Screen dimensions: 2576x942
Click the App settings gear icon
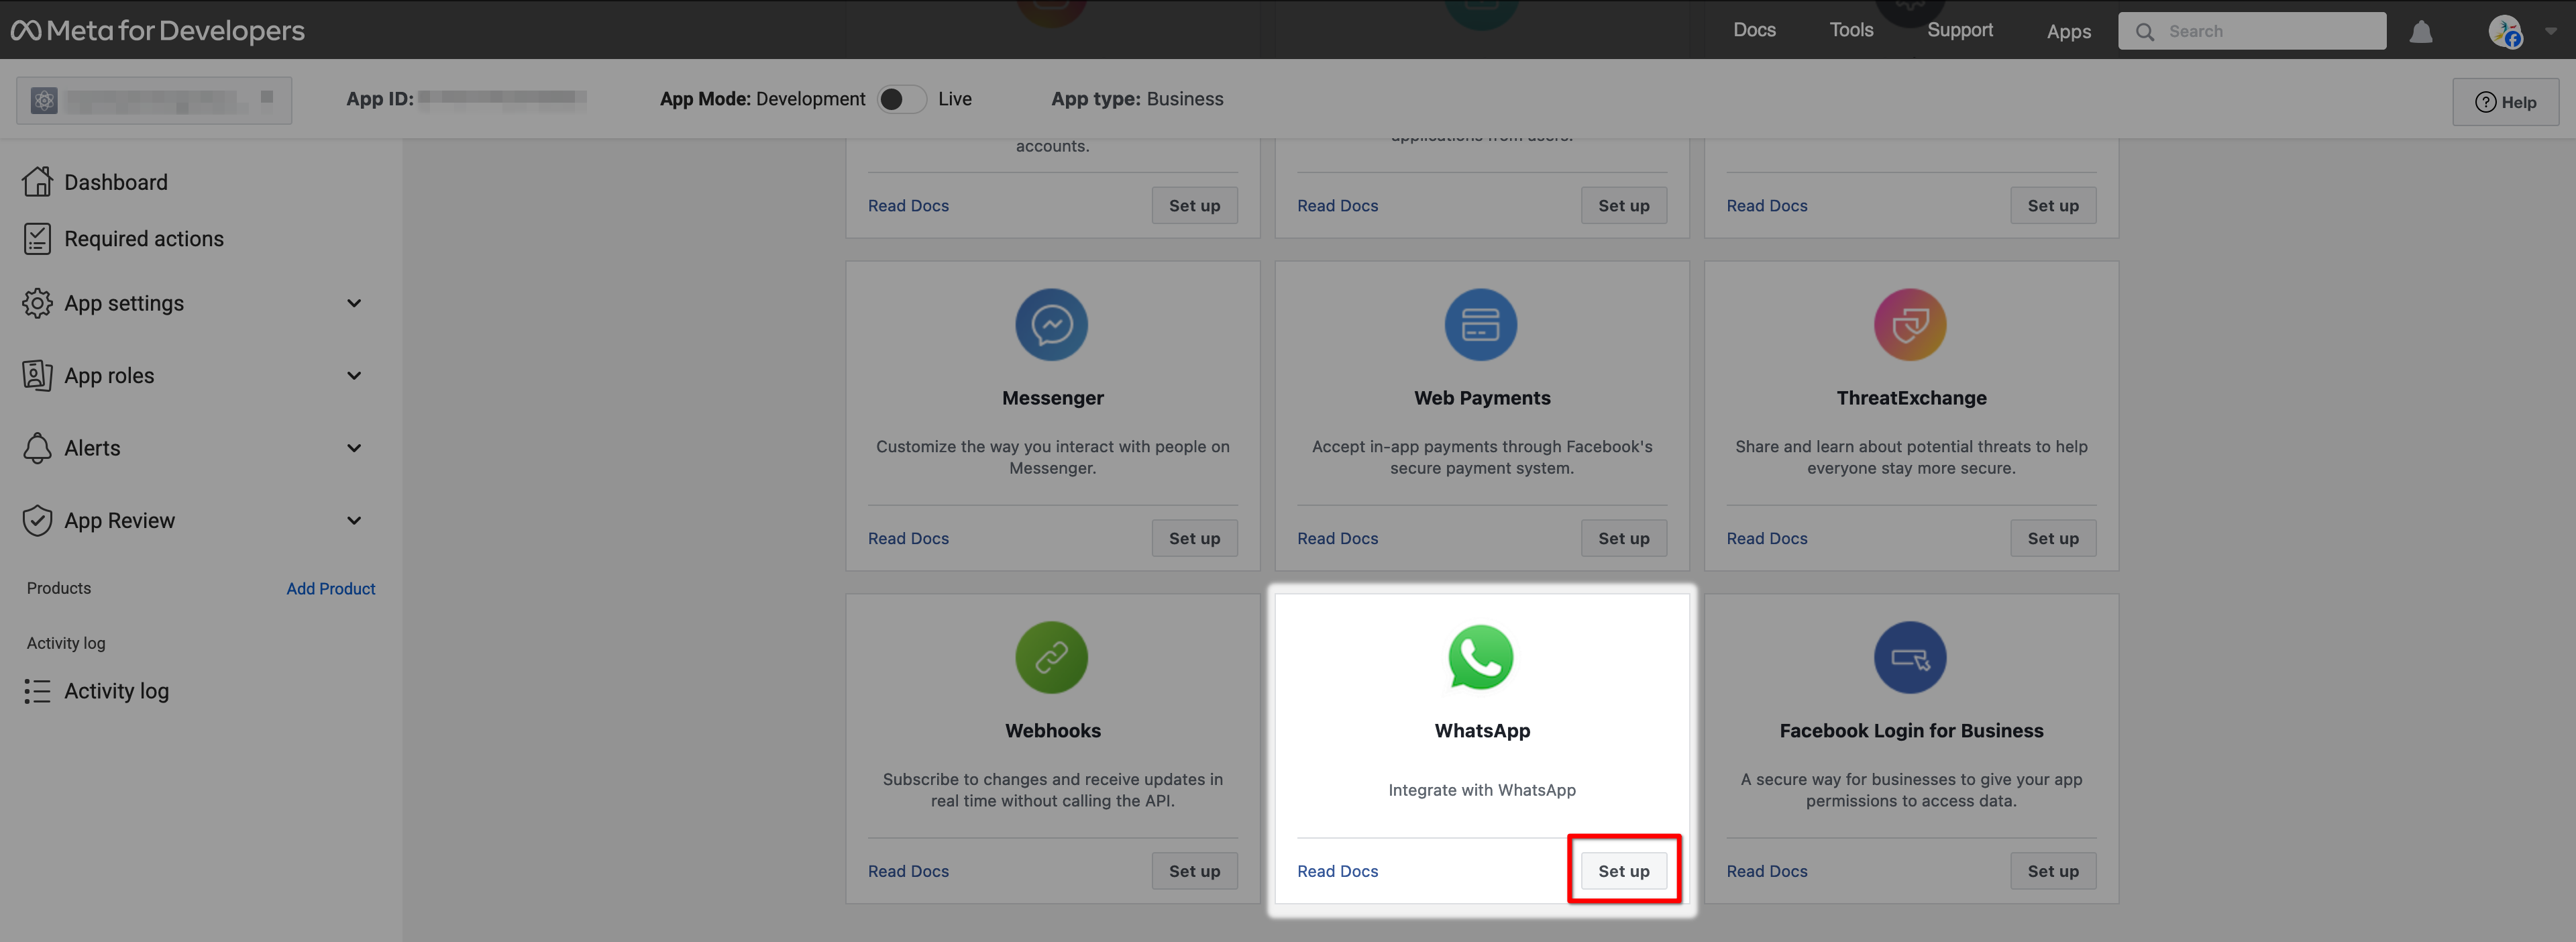37,303
